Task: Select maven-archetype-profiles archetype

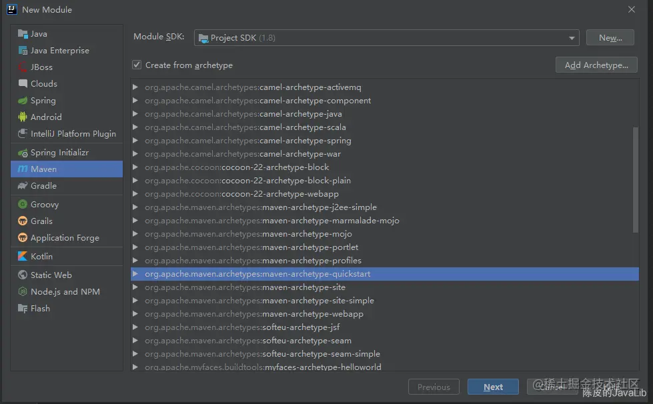Action: (385, 261)
